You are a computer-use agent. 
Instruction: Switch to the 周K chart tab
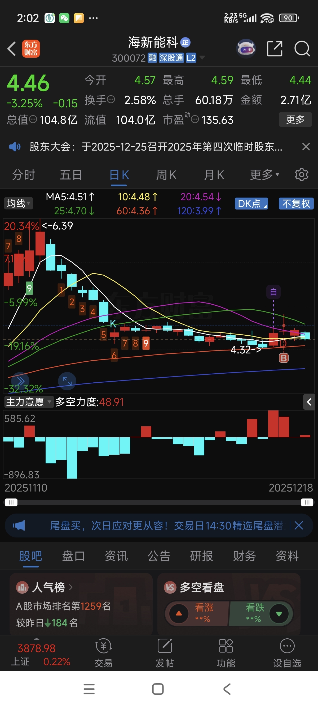tap(166, 174)
